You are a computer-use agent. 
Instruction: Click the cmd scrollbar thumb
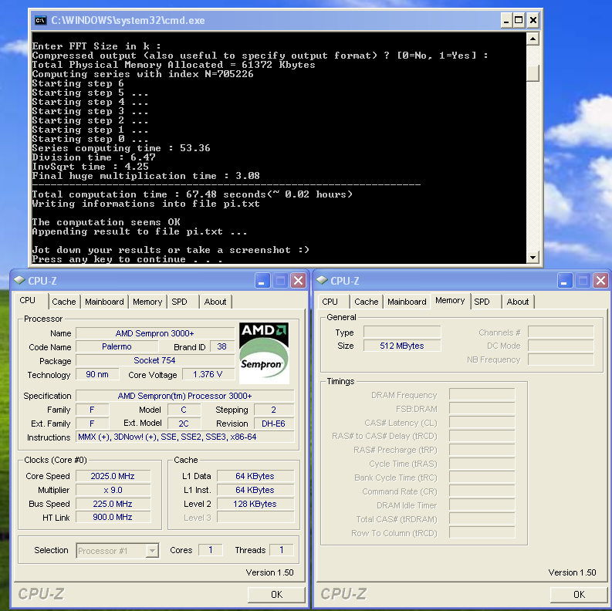533,73
